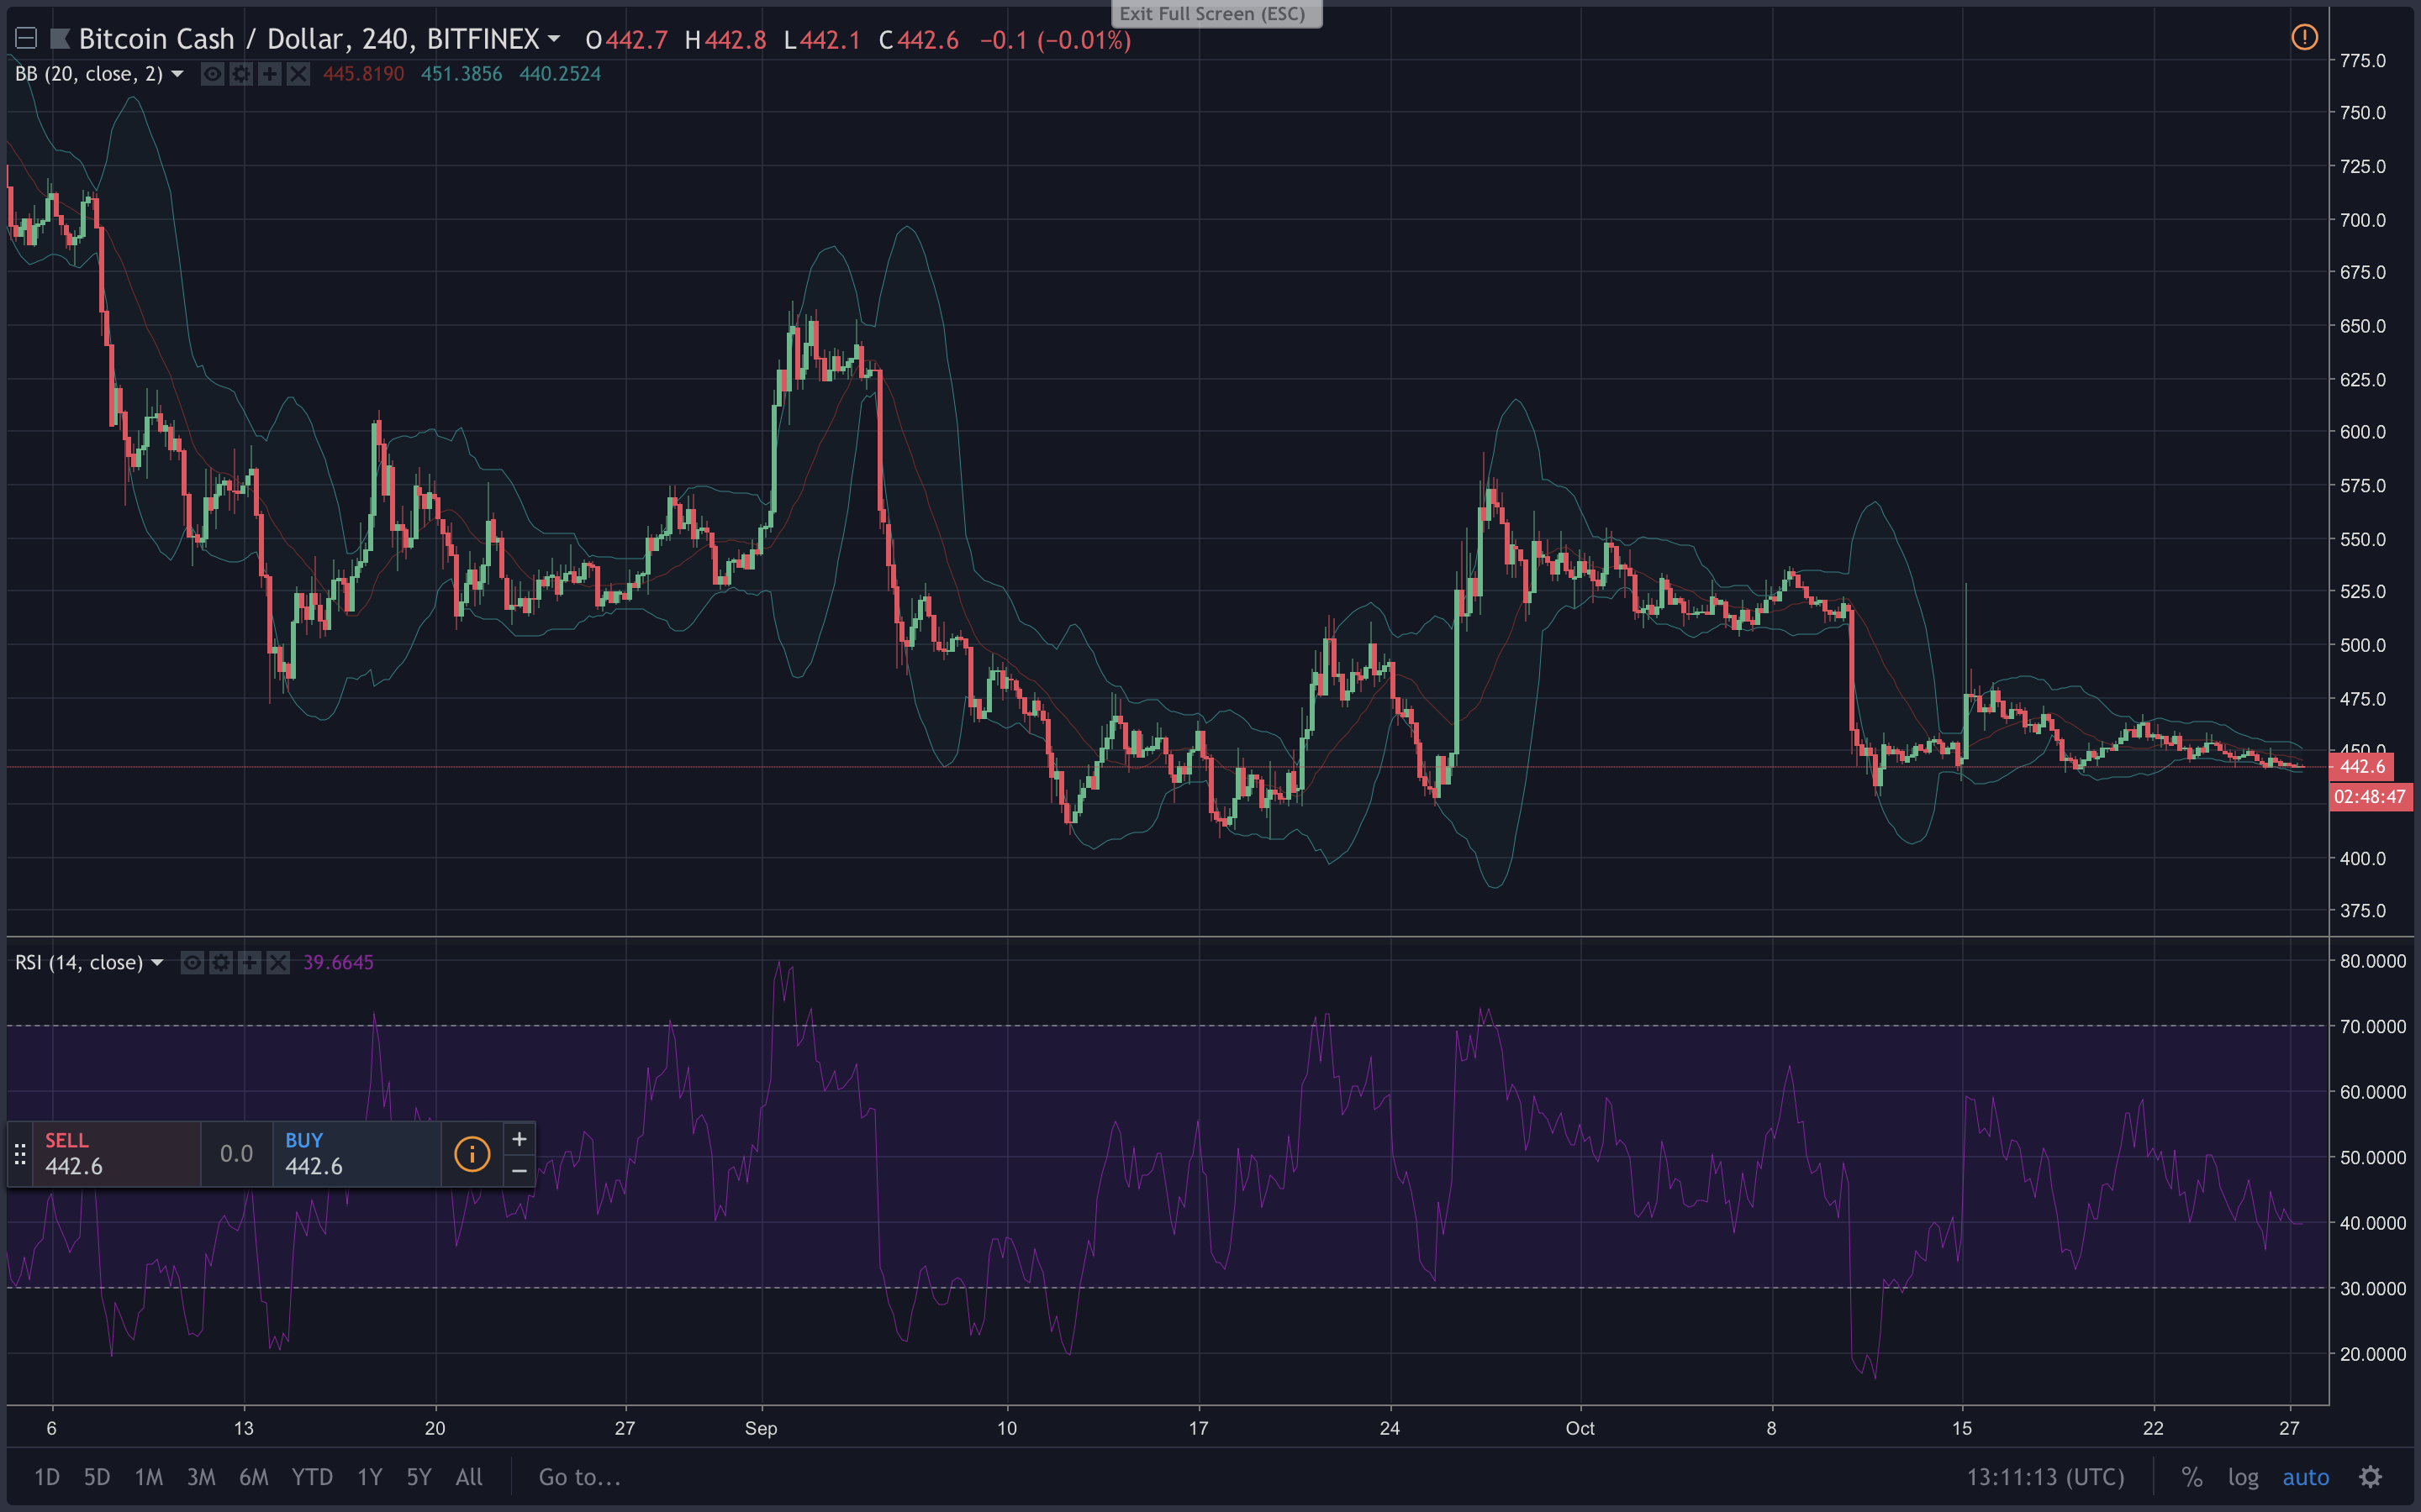Hide the Bollinger Bands indicator via eye icon
The width and height of the screenshot is (2421, 1512).
click(x=212, y=74)
